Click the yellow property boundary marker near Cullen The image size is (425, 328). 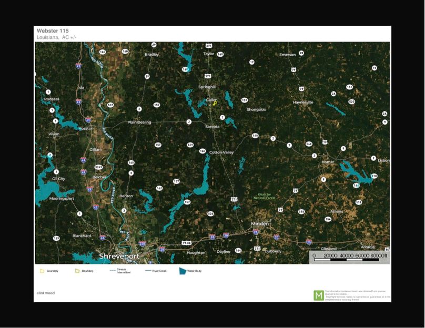point(215,104)
